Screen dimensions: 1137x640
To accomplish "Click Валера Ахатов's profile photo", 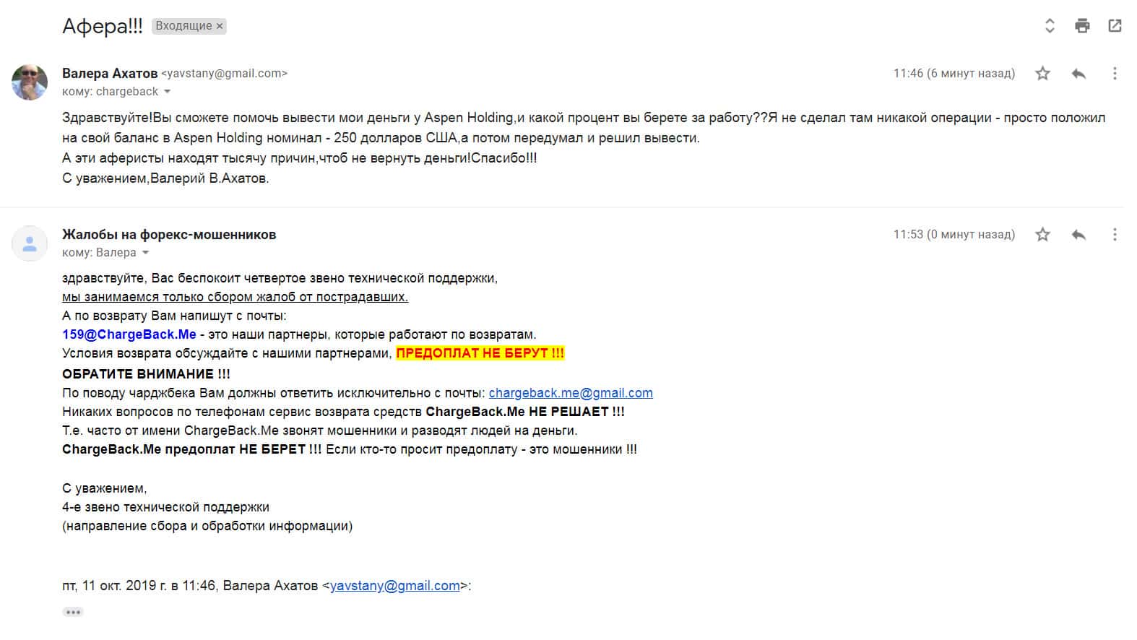I will pyautogui.click(x=30, y=82).
